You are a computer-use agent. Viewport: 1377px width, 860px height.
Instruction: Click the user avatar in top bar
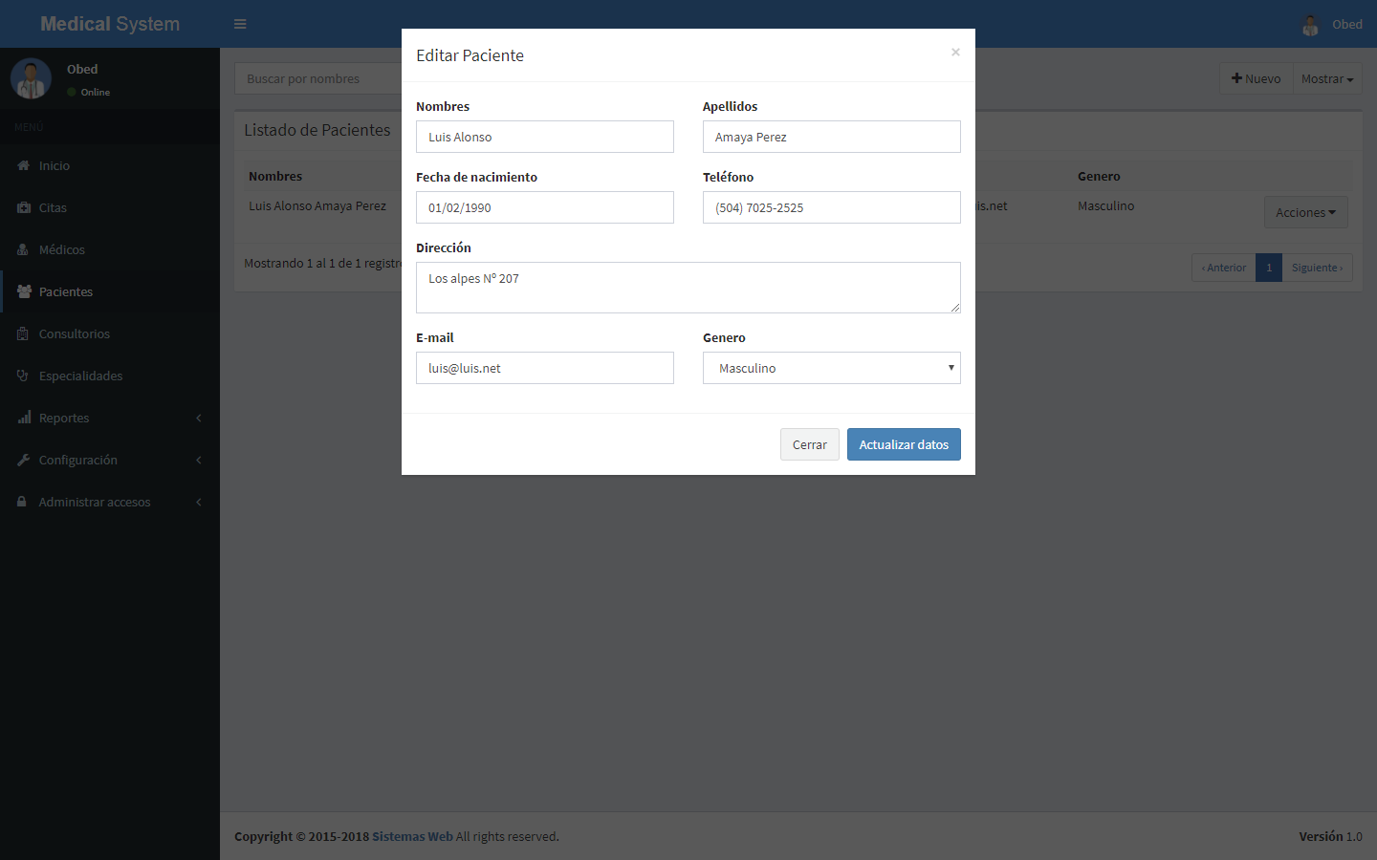click(1310, 25)
